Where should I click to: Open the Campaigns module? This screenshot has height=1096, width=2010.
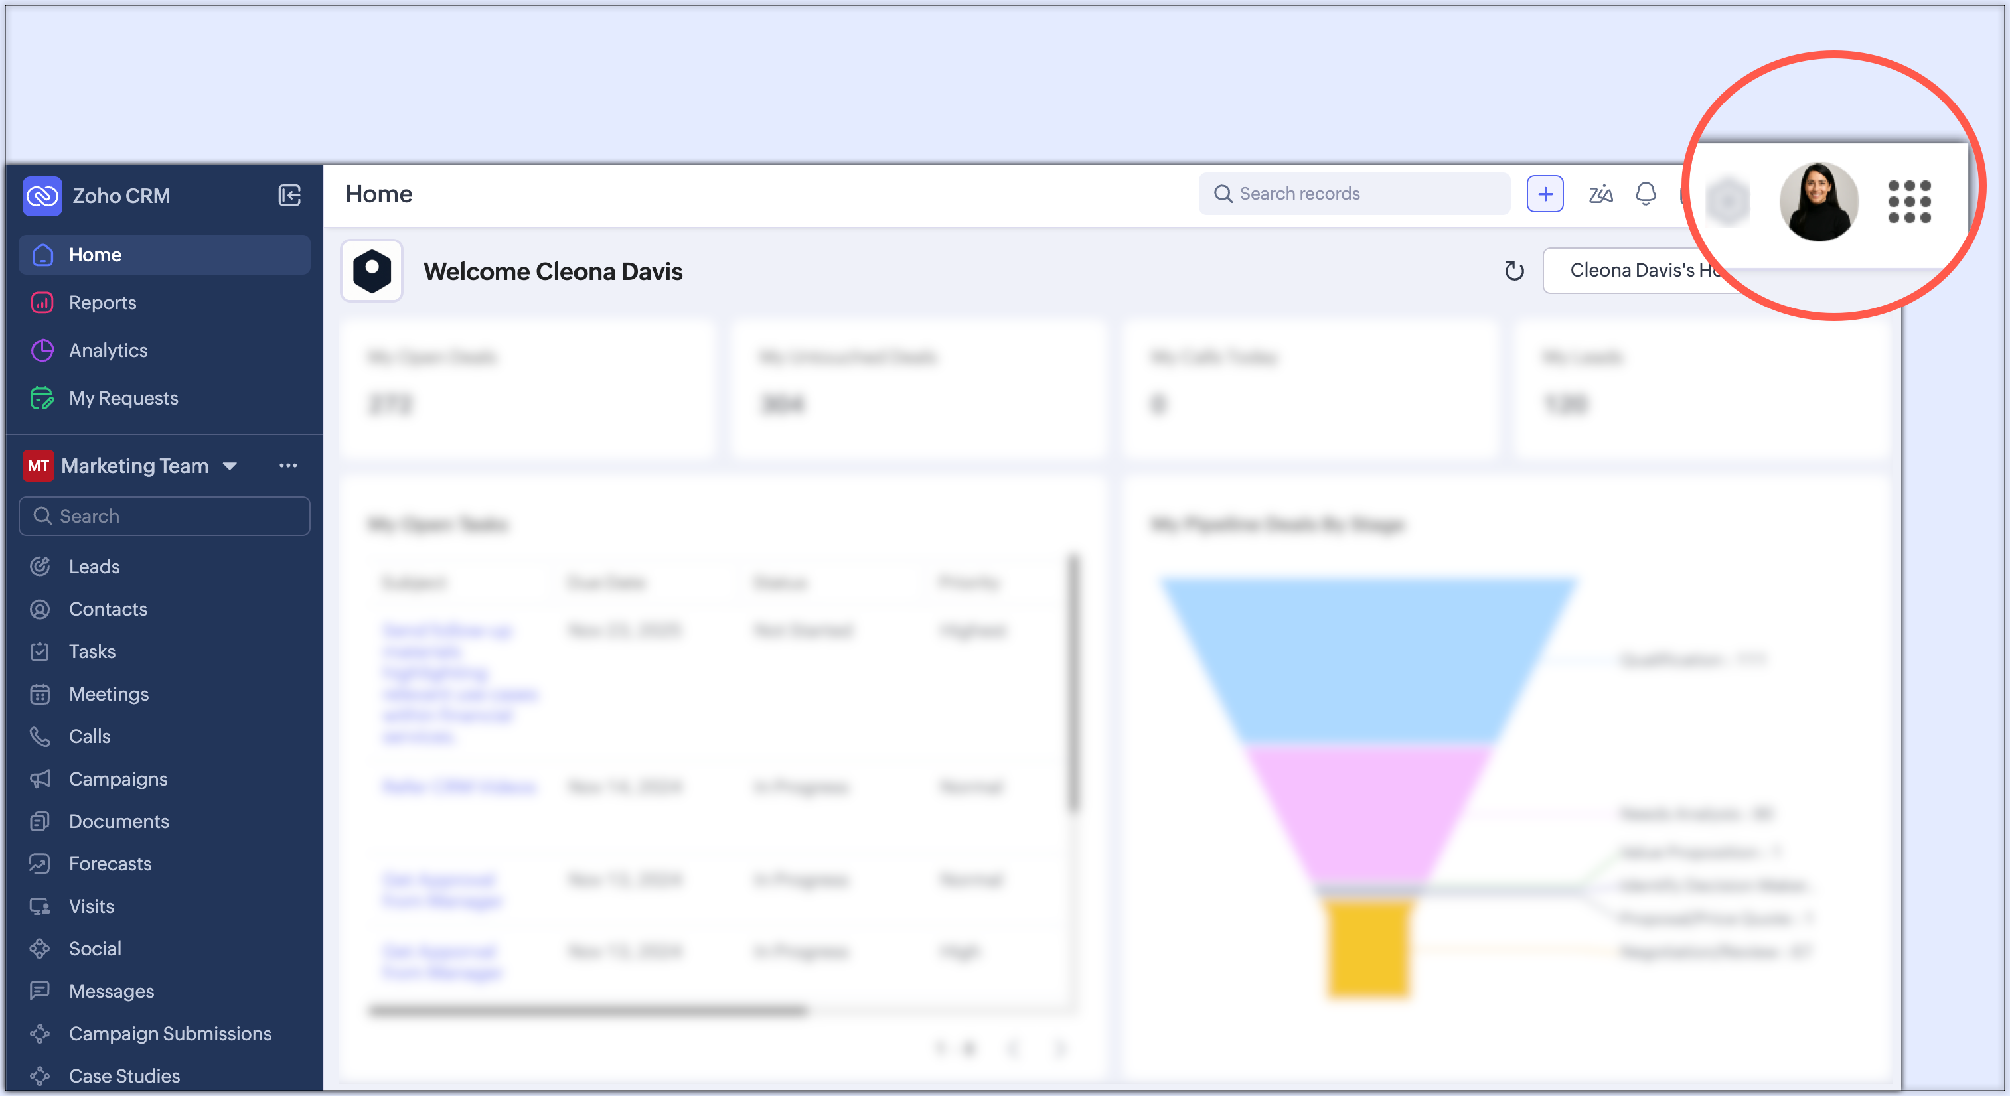coord(117,778)
